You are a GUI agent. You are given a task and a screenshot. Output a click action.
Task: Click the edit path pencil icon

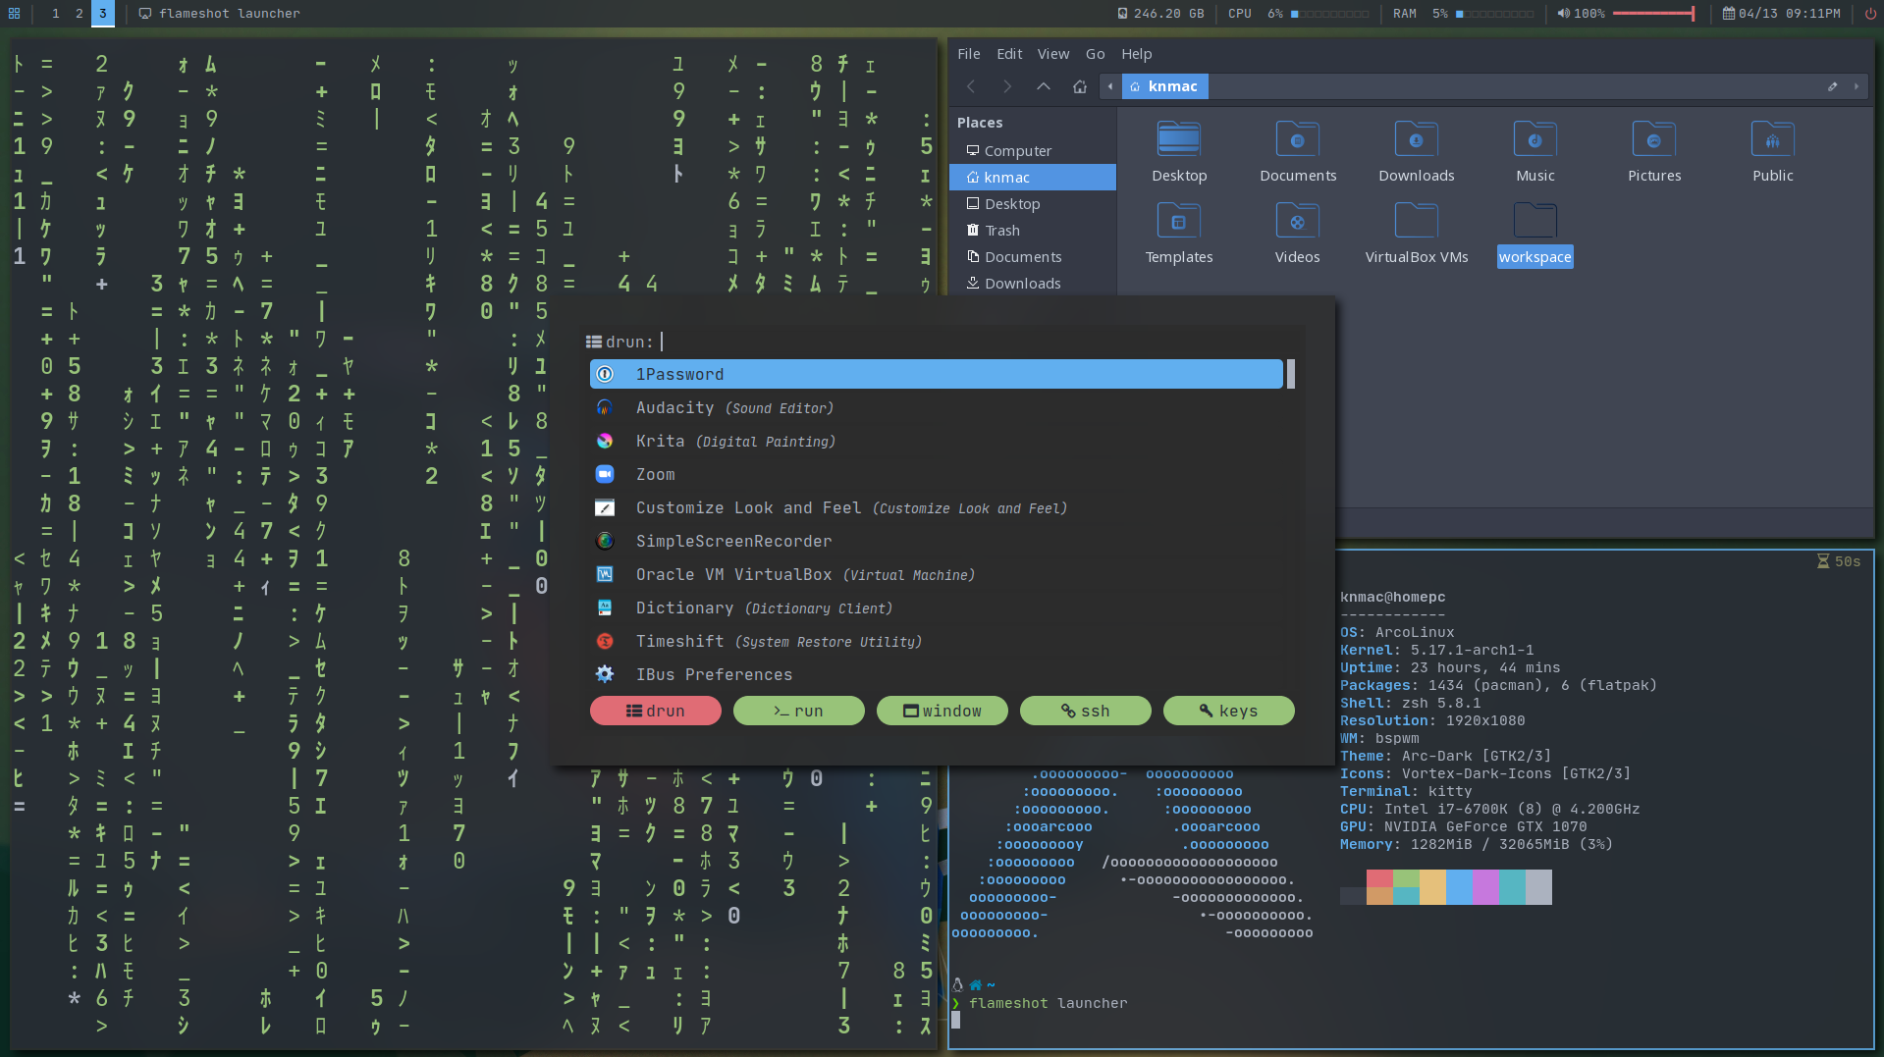tap(1832, 86)
